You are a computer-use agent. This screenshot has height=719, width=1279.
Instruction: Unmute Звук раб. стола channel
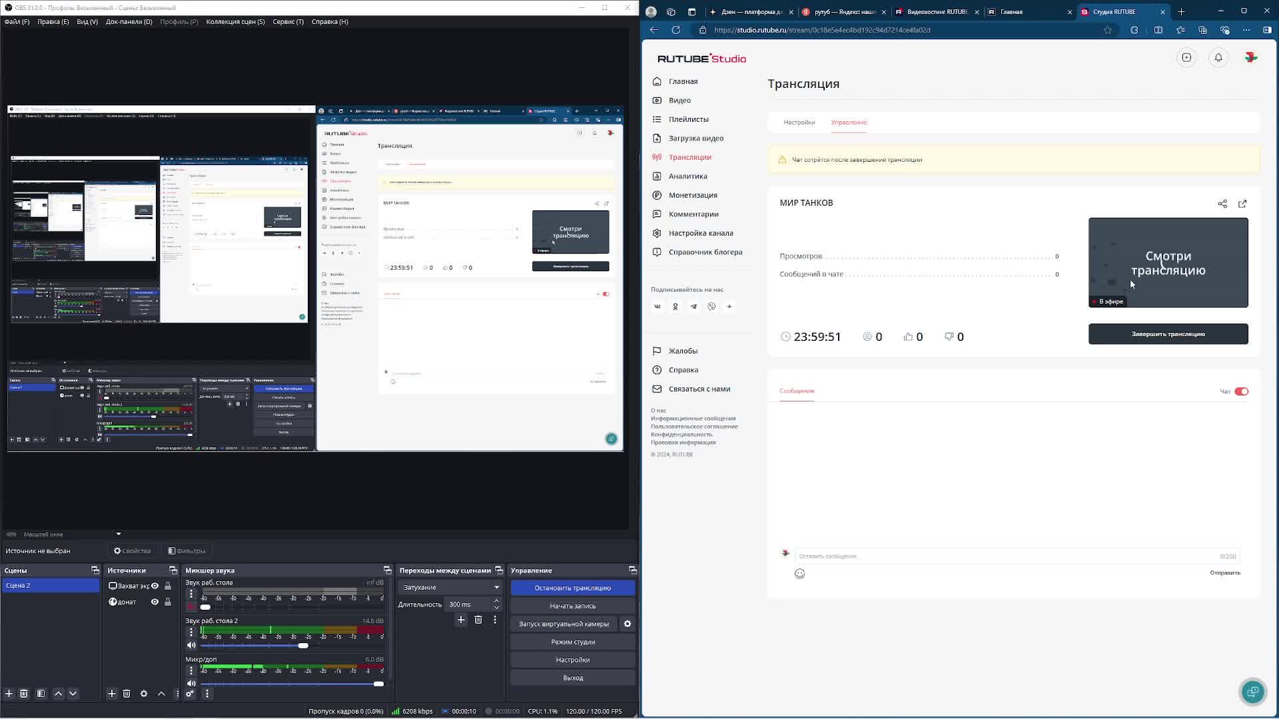[x=191, y=607]
